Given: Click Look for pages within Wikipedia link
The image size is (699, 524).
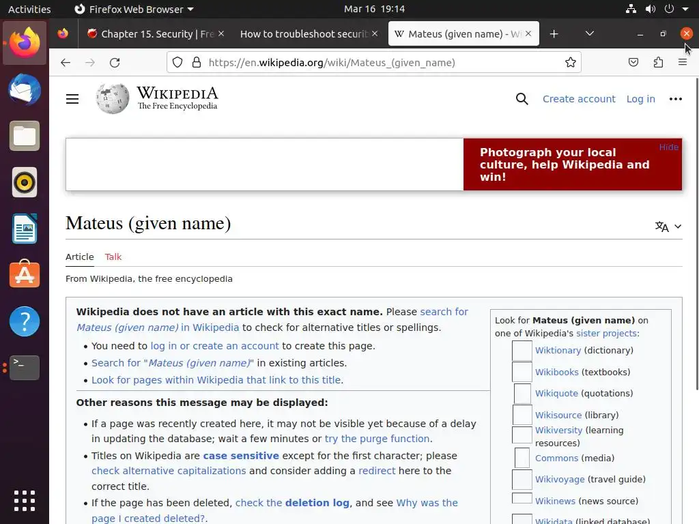Looking at the screenshot, I should pyautogui.click(x=216, y=380).
